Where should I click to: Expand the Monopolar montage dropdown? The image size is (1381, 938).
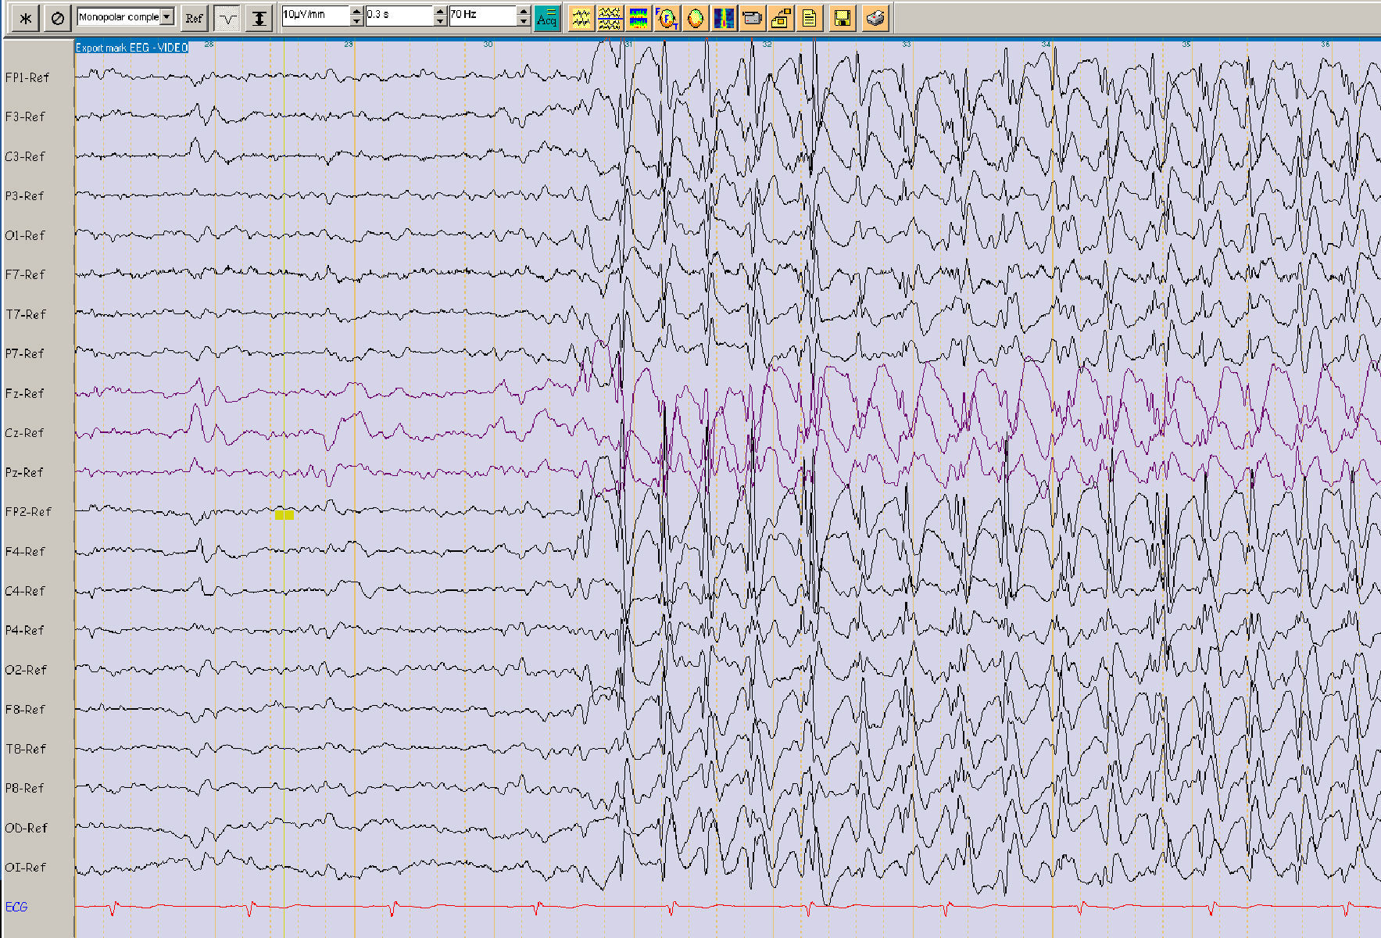point(166,16)
